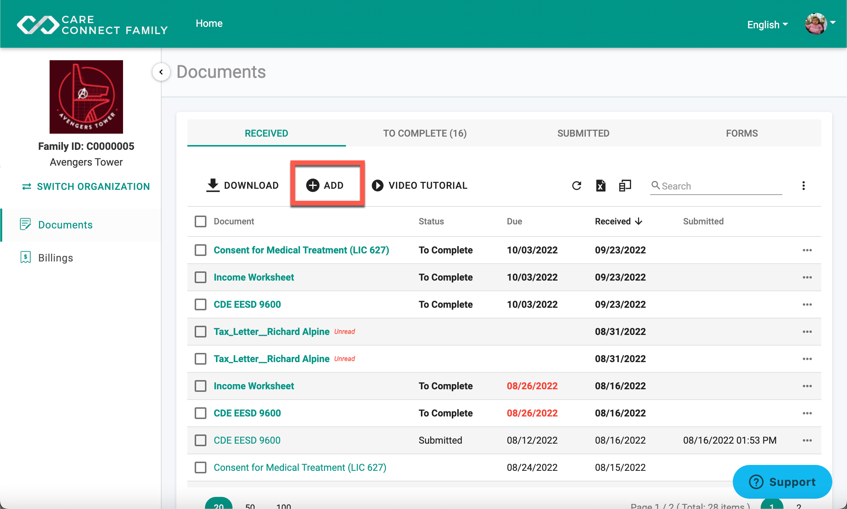Tick the select-all checkbox in the header
Image resolution: width=847 pixels, height=509 pixels.
[x=201, y=221]
